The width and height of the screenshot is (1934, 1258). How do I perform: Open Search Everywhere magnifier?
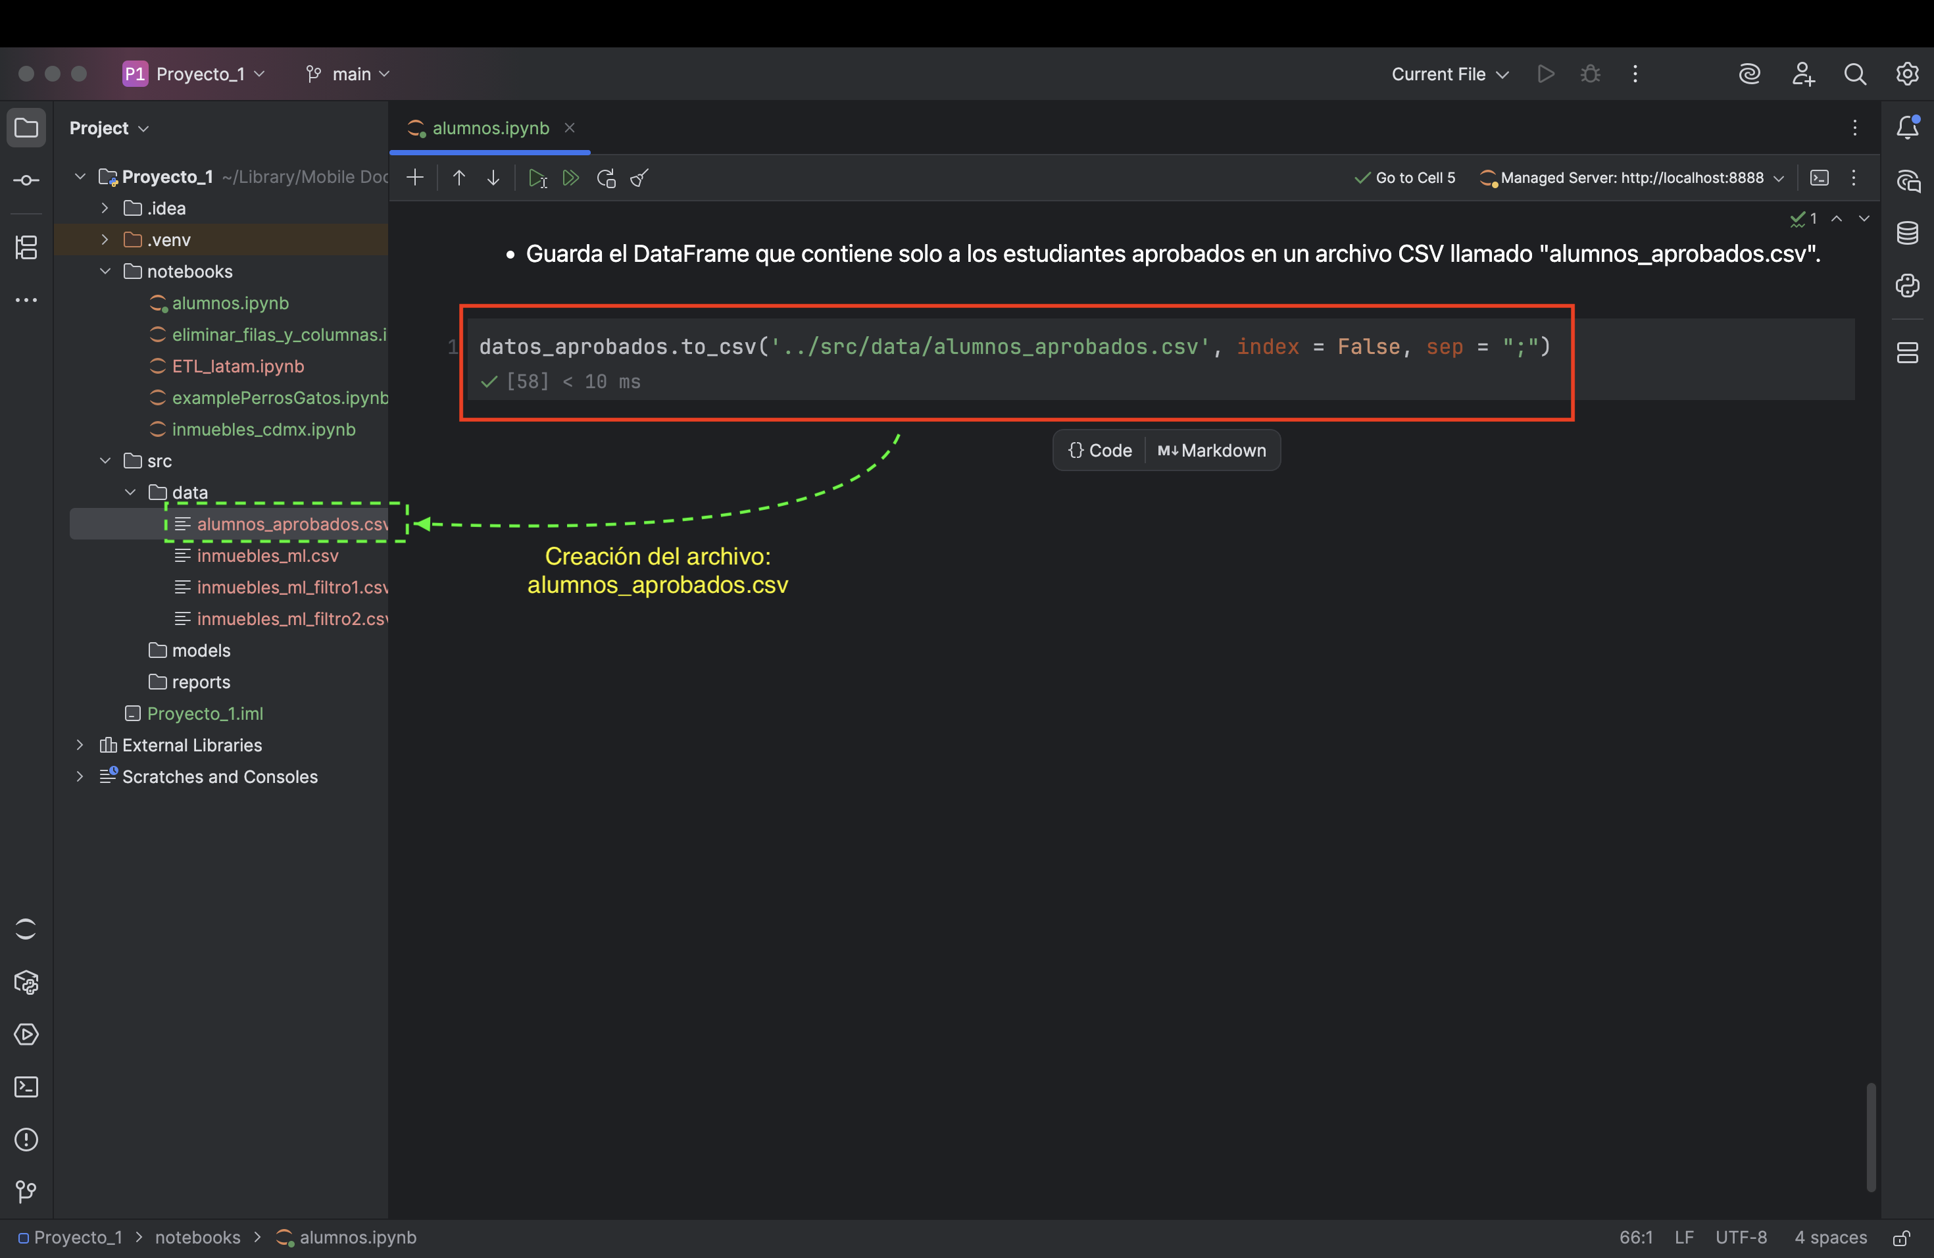pos(1855,74)
